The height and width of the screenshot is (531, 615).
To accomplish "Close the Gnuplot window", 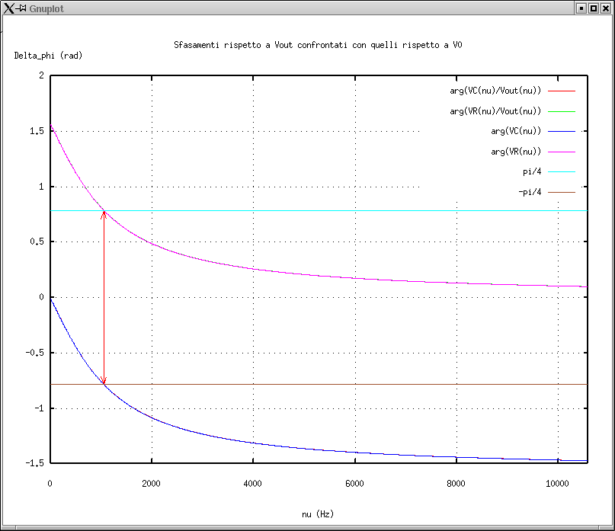I will pyautogui.click(x=605, y=8).
